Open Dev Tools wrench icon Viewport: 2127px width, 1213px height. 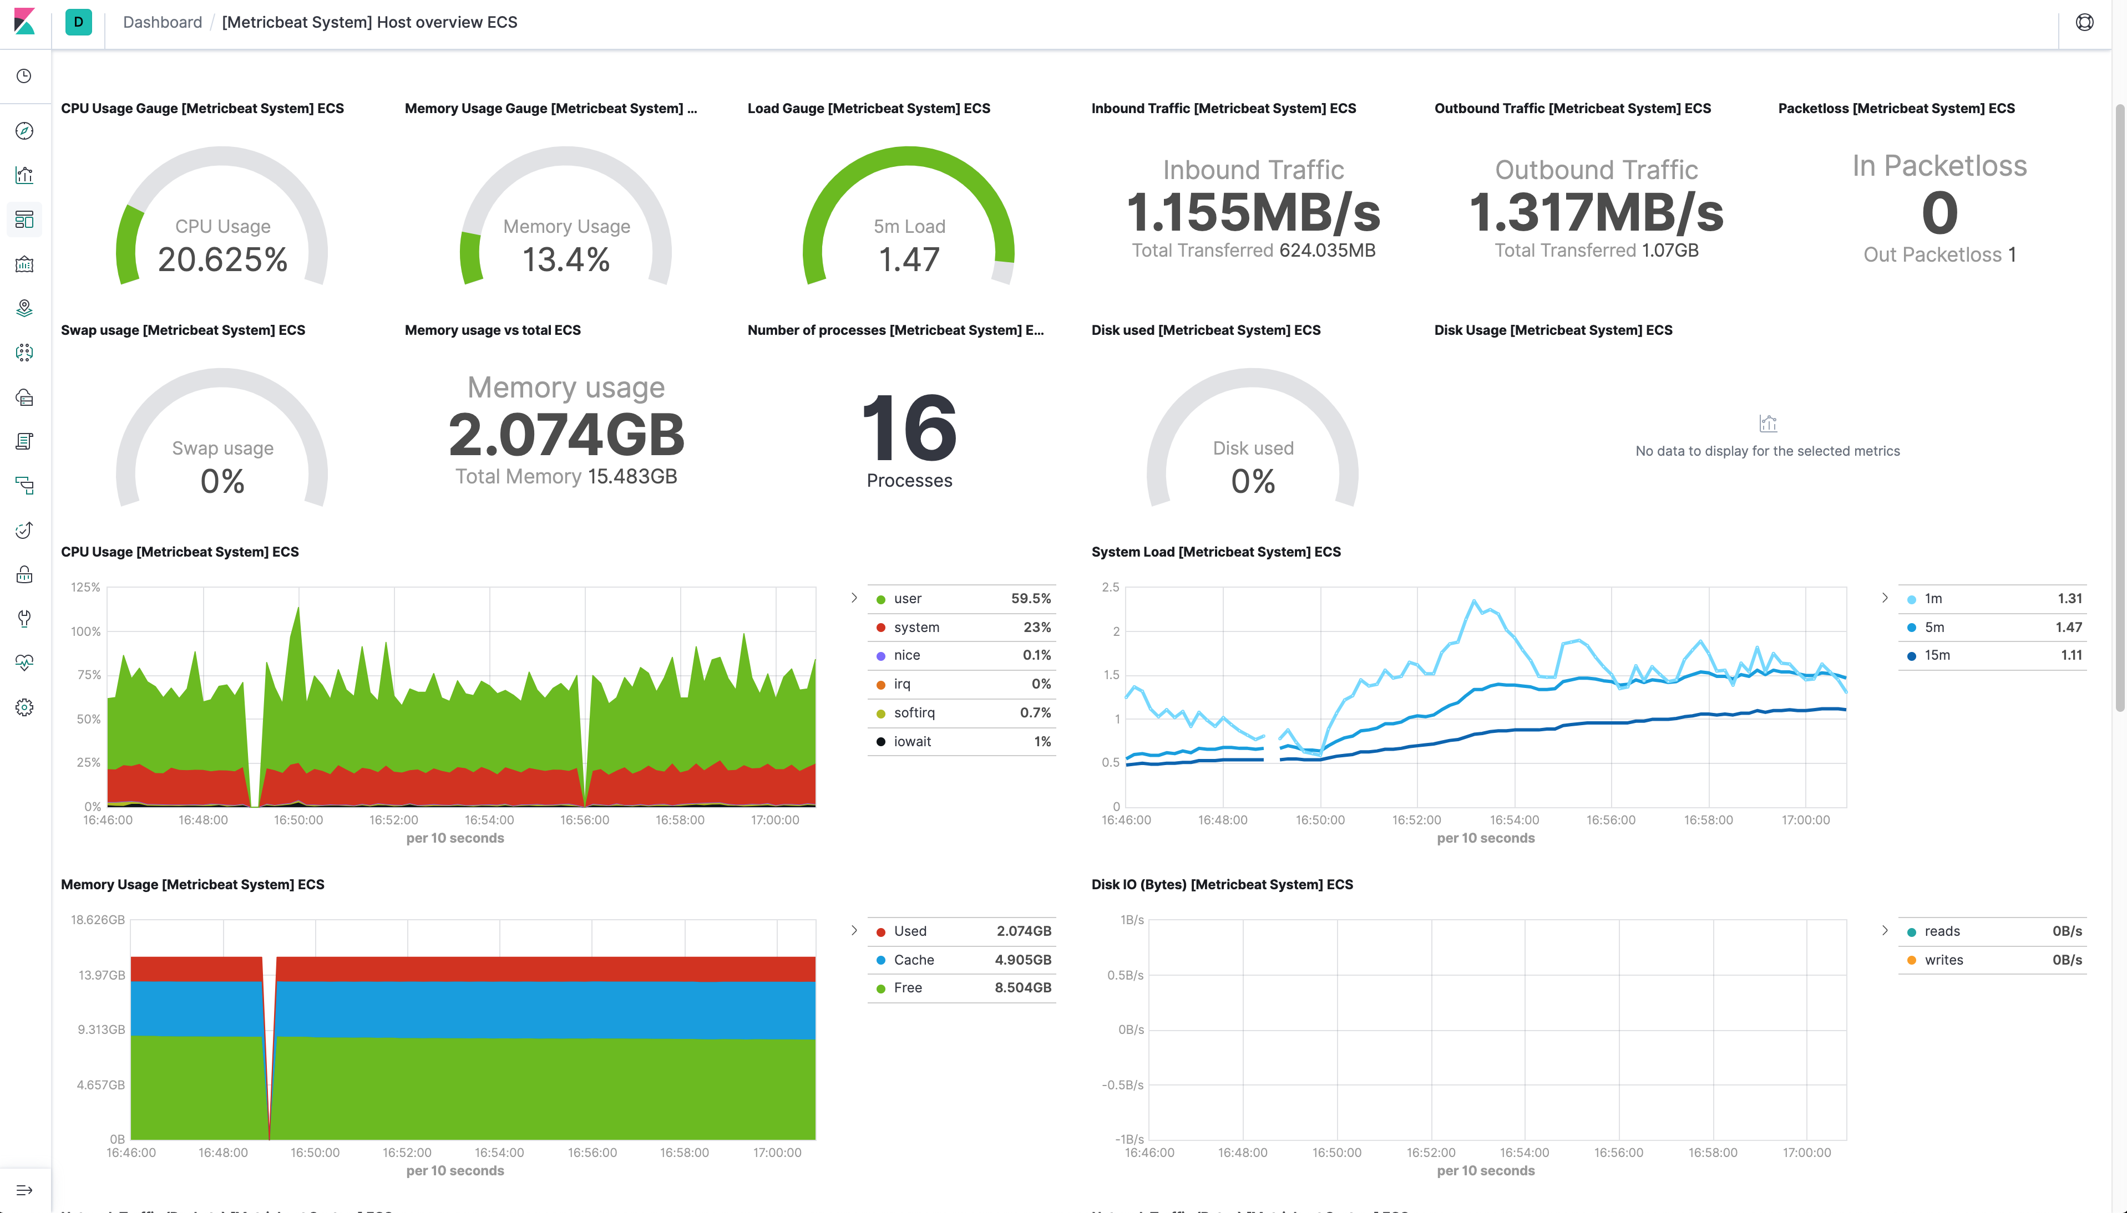tap(24, 618)
